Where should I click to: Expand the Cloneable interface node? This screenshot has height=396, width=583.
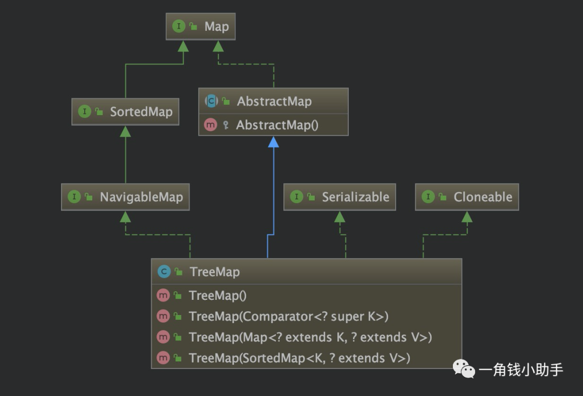coord(466,197)
